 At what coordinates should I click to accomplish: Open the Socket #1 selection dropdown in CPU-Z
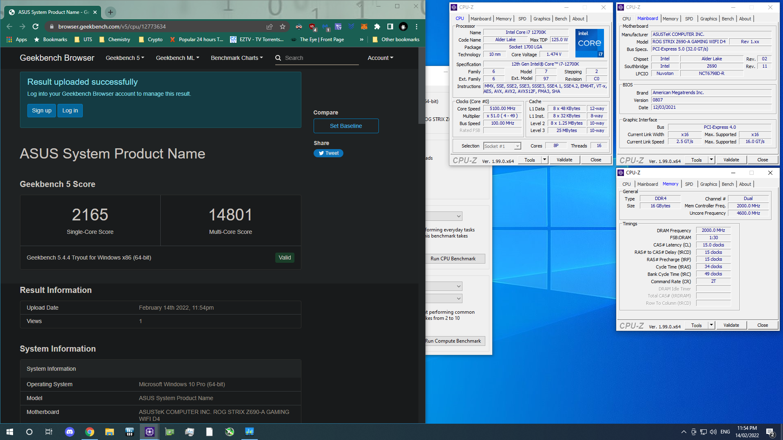[502, 146]
